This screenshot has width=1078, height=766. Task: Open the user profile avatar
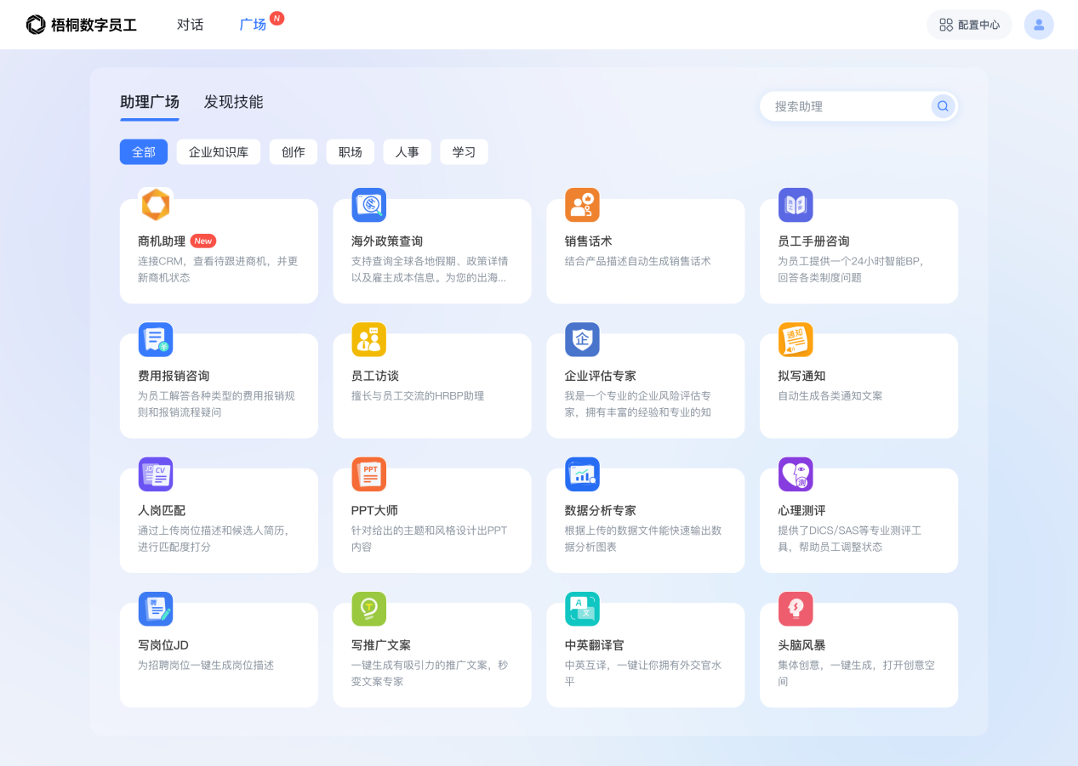[1039, 25]
